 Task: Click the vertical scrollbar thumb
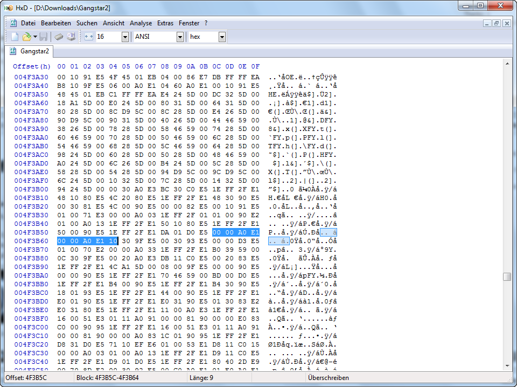coord(507,277)
